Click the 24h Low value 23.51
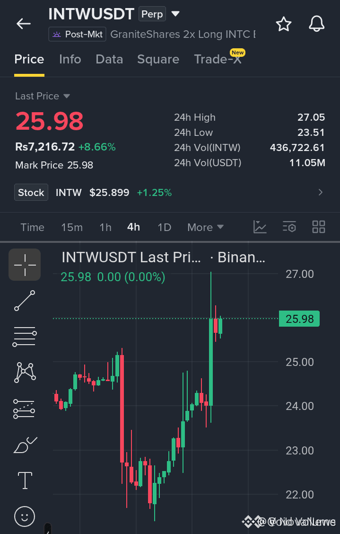340x534 pixels. (x=311, y=133)
